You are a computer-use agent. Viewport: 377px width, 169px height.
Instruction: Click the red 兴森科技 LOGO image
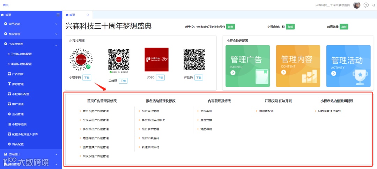[156, 59]
